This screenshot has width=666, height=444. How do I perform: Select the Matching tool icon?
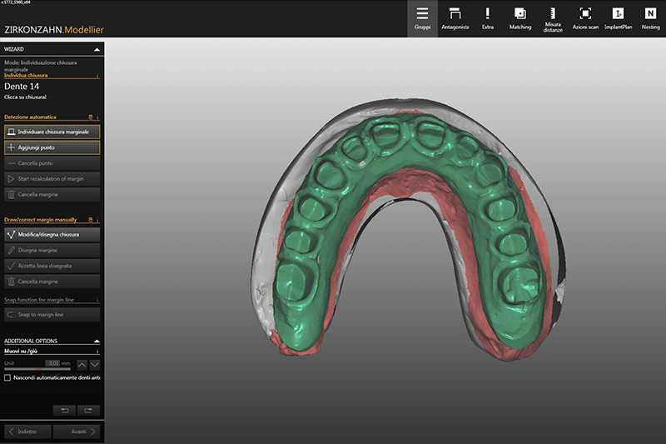(519, 18)
